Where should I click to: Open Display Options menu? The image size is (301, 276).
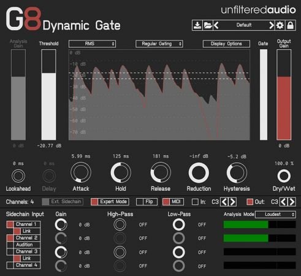(x=226, y=44)
